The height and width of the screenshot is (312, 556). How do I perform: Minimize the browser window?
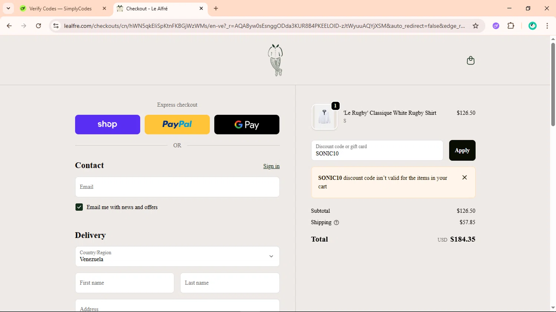[509, 8]
